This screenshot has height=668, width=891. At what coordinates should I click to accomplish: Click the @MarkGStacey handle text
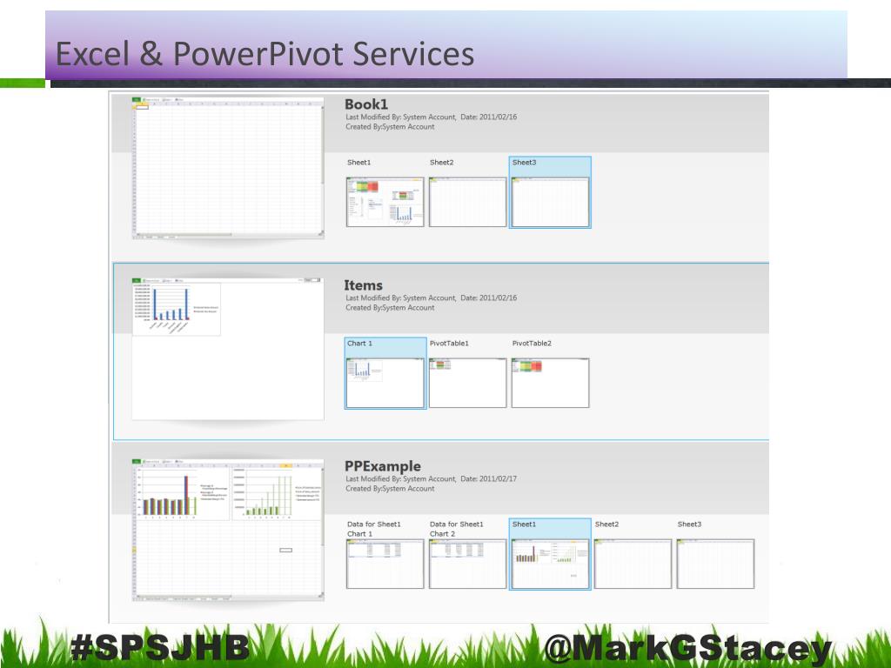pyautogui.click(x=688, y=649)
